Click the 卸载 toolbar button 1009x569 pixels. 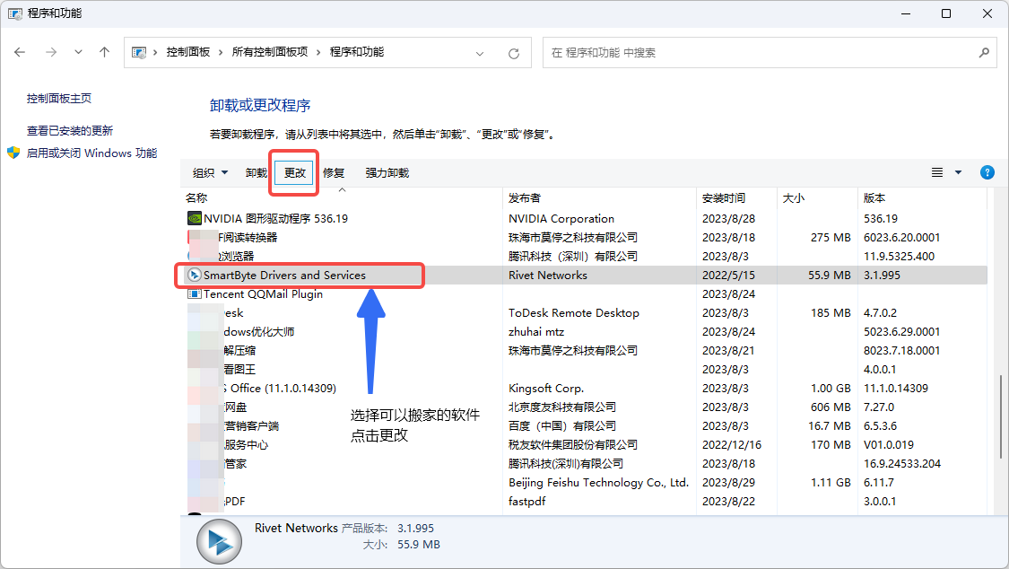click(256, 172)
